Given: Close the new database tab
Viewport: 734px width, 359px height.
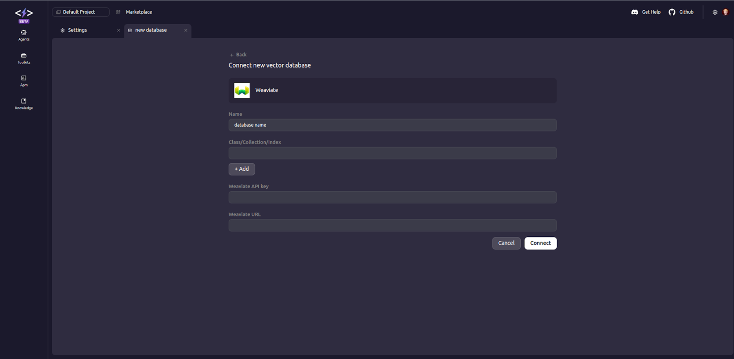Looking at the screenshot, I should click(x=186, y=30).
